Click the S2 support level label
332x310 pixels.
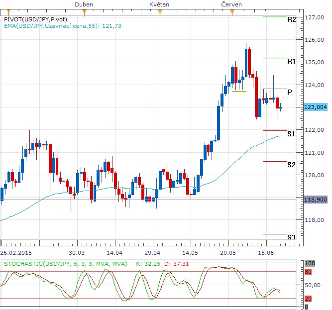click(291, 165)
